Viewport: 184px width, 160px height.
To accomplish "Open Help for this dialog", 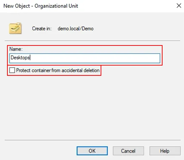I will click(x=165, y=151).
